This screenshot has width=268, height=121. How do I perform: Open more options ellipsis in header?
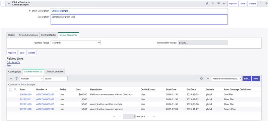(x=224, y=3)
